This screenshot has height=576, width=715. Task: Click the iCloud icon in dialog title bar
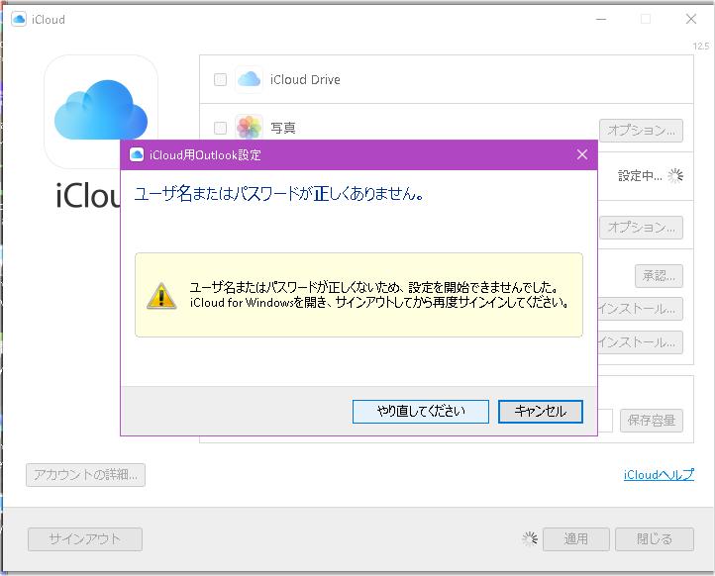click(137, 154)
